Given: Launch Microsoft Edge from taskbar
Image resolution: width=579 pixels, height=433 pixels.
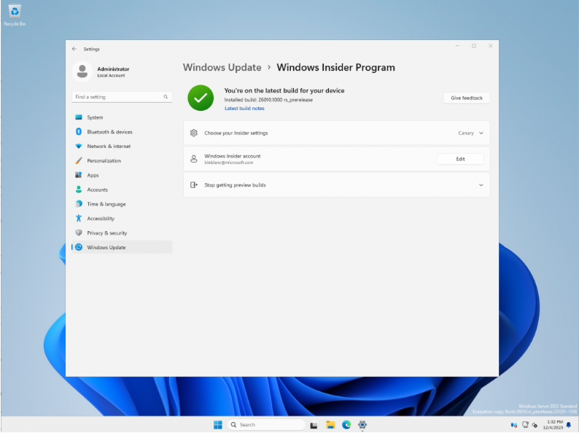Looking at the screenshot, I should (x=346, y=425).
